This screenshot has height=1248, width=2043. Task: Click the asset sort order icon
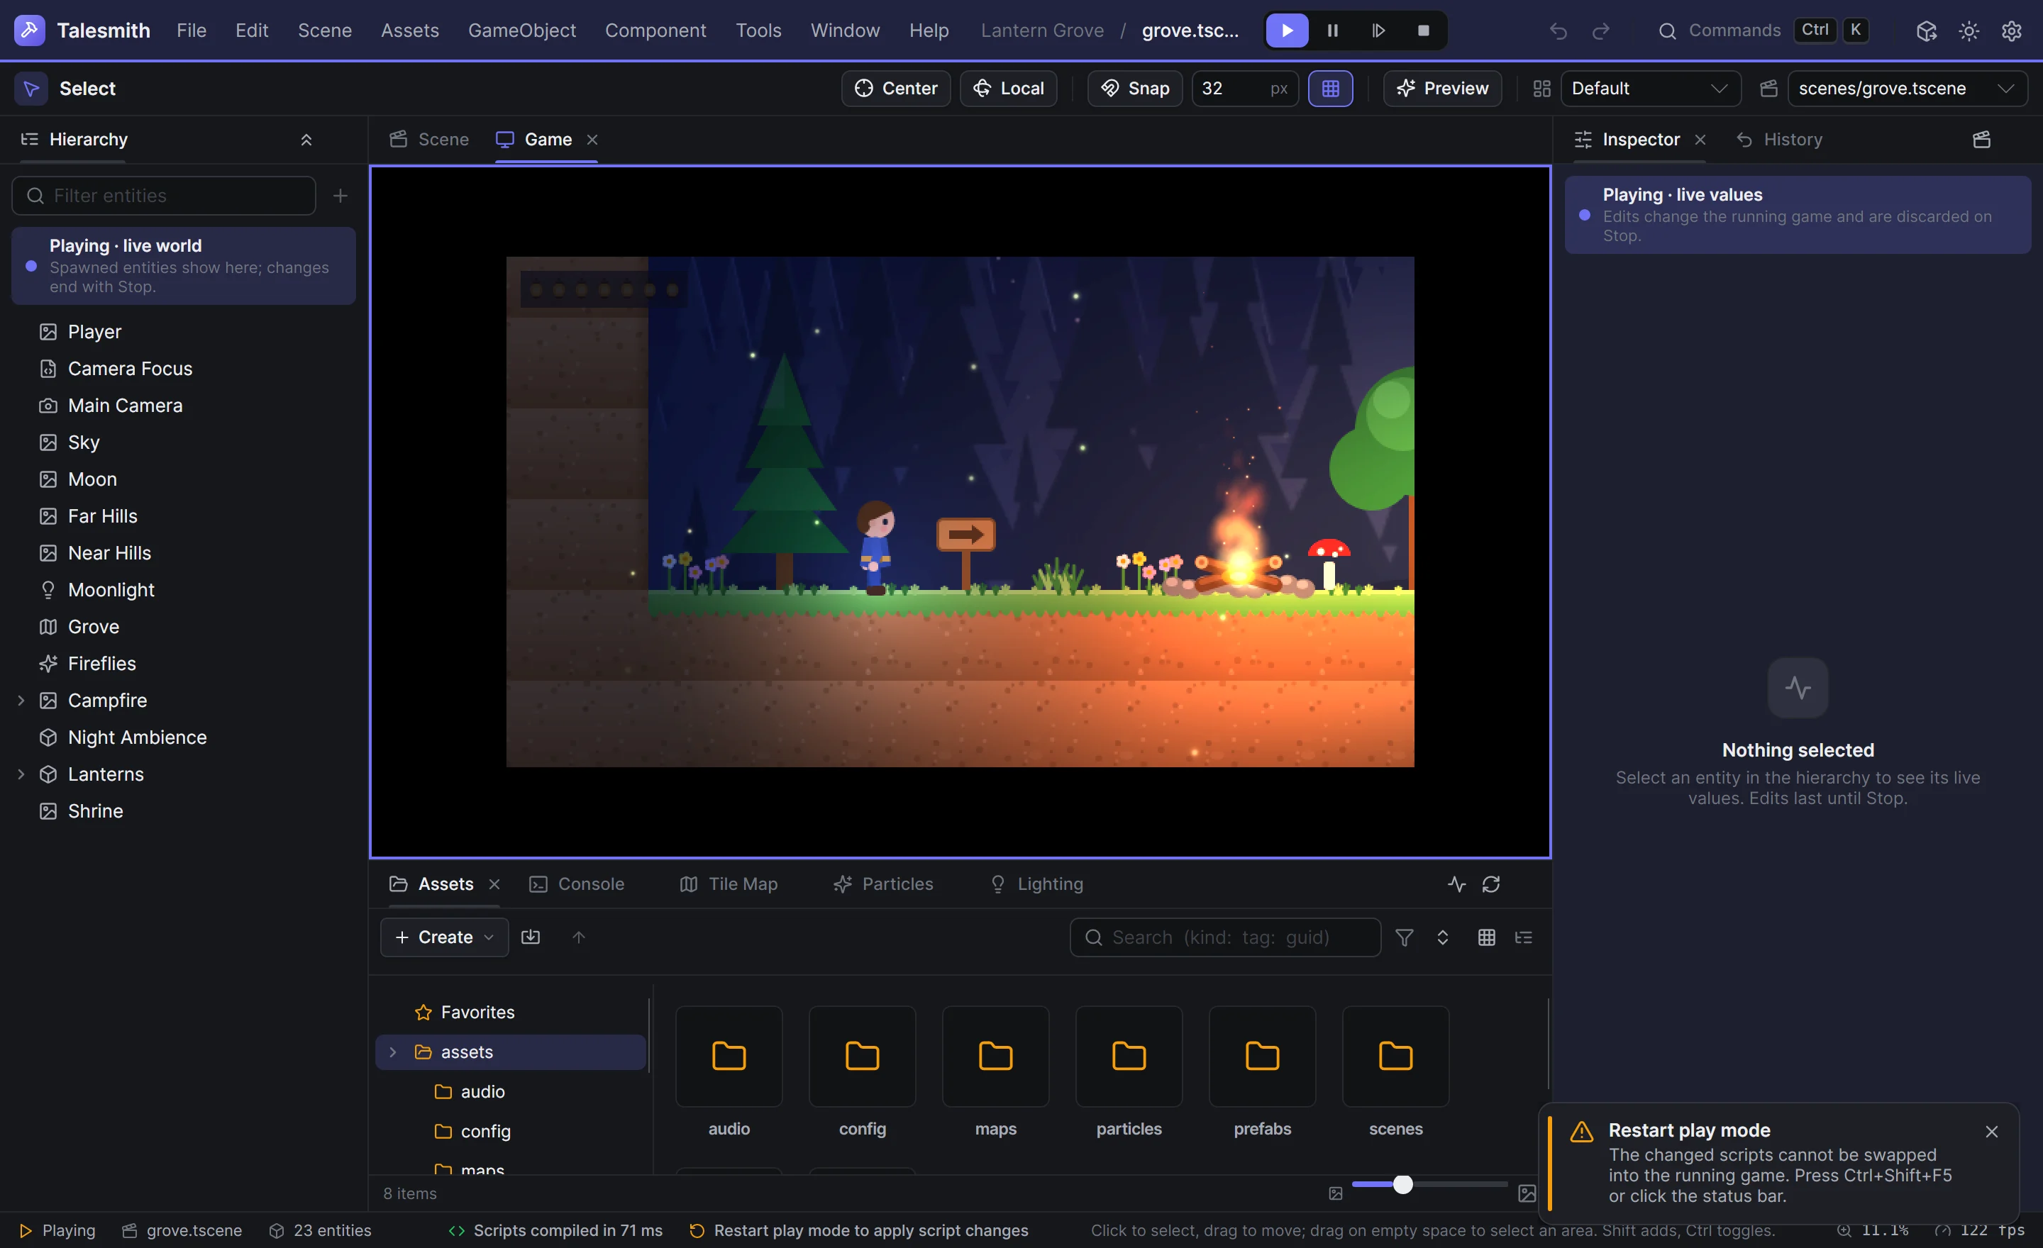point(1443,937)
